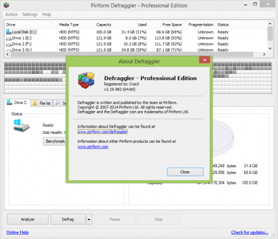This screenshot has width=278, height=239.
Task: Open the Action menu
Action: [x=11, y=14]
